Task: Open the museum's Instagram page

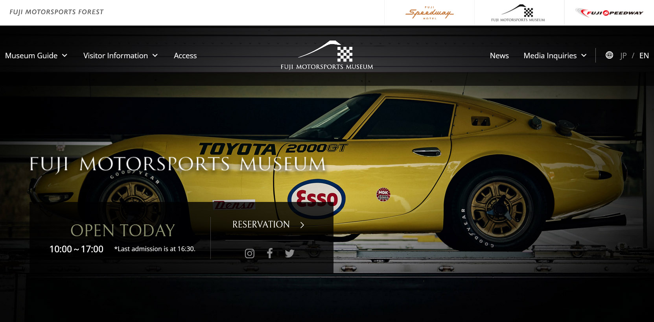Action: click(x=250, y=254)
